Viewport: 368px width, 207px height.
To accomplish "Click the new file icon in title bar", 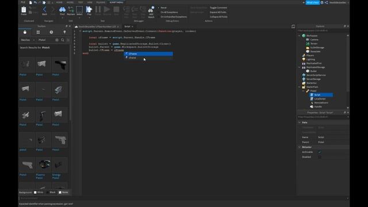I will point(30,2).
